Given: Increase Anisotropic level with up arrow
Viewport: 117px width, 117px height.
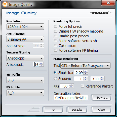Looking at the screenshot, I should (41, 63).
